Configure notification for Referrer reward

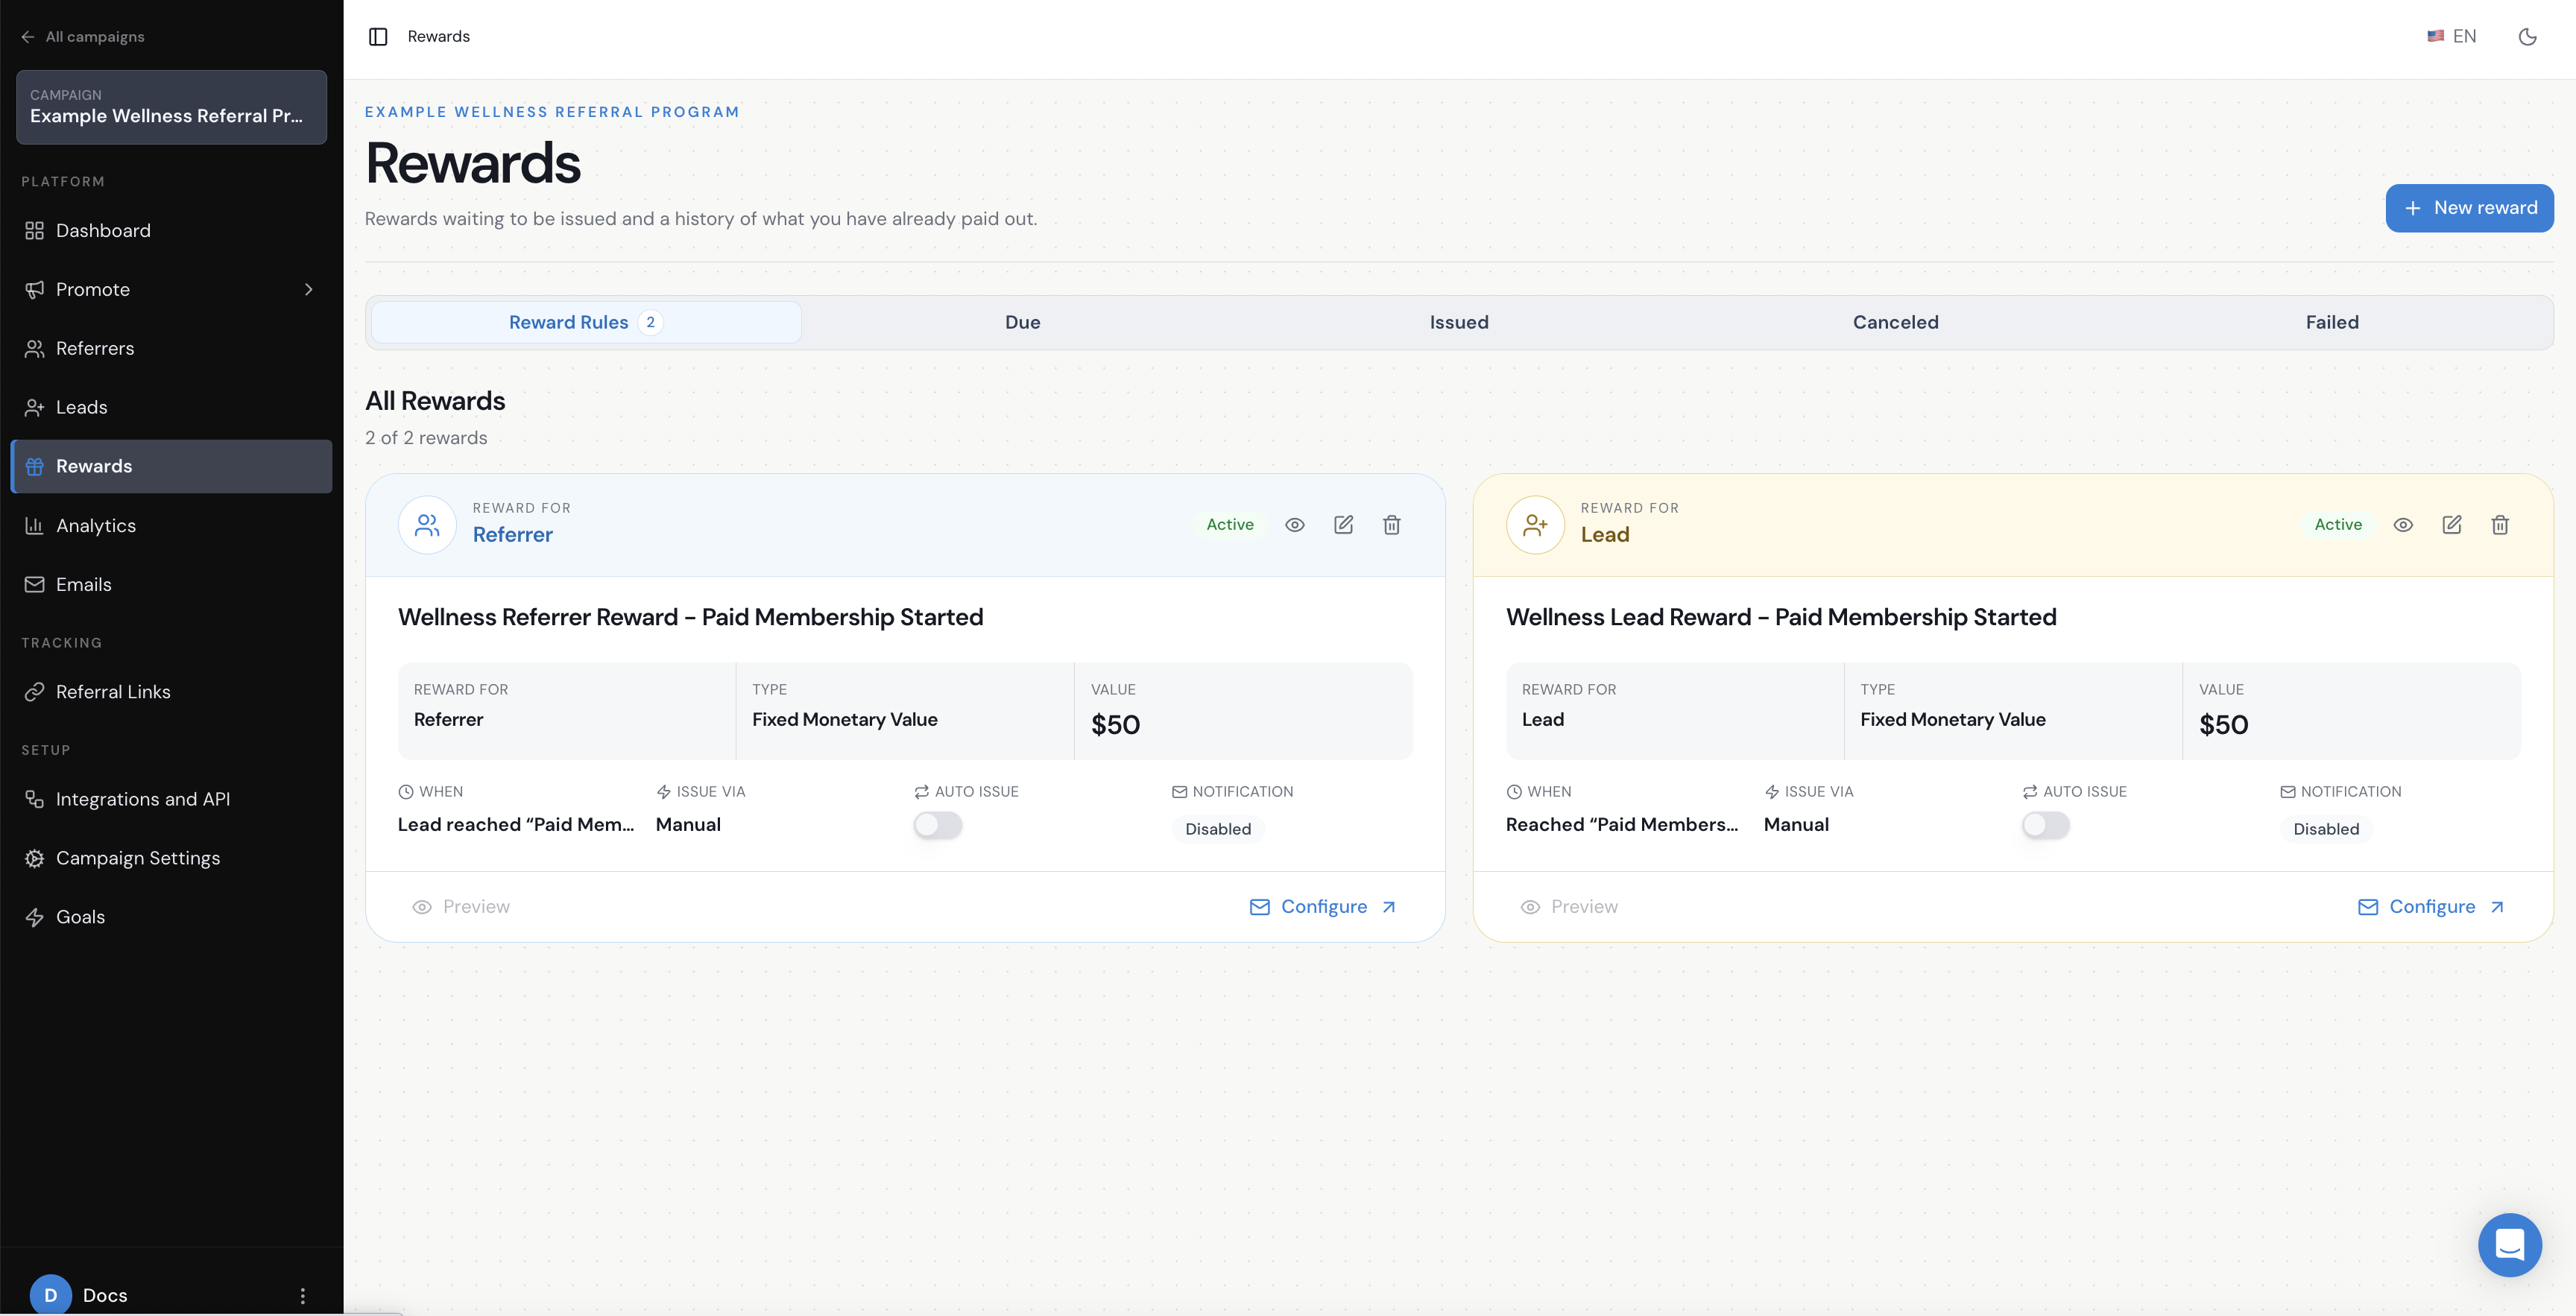tap(1323, 907)
